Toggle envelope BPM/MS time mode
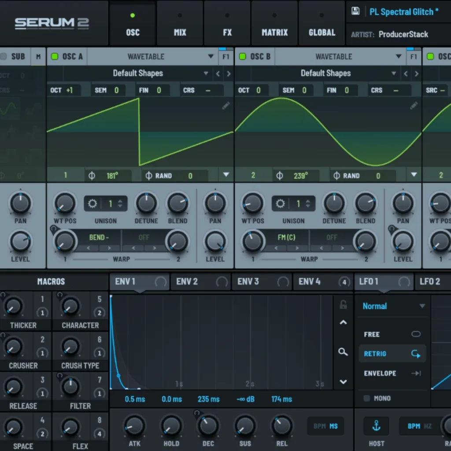This screenshot has height=451, width=451. pos(325,426)
